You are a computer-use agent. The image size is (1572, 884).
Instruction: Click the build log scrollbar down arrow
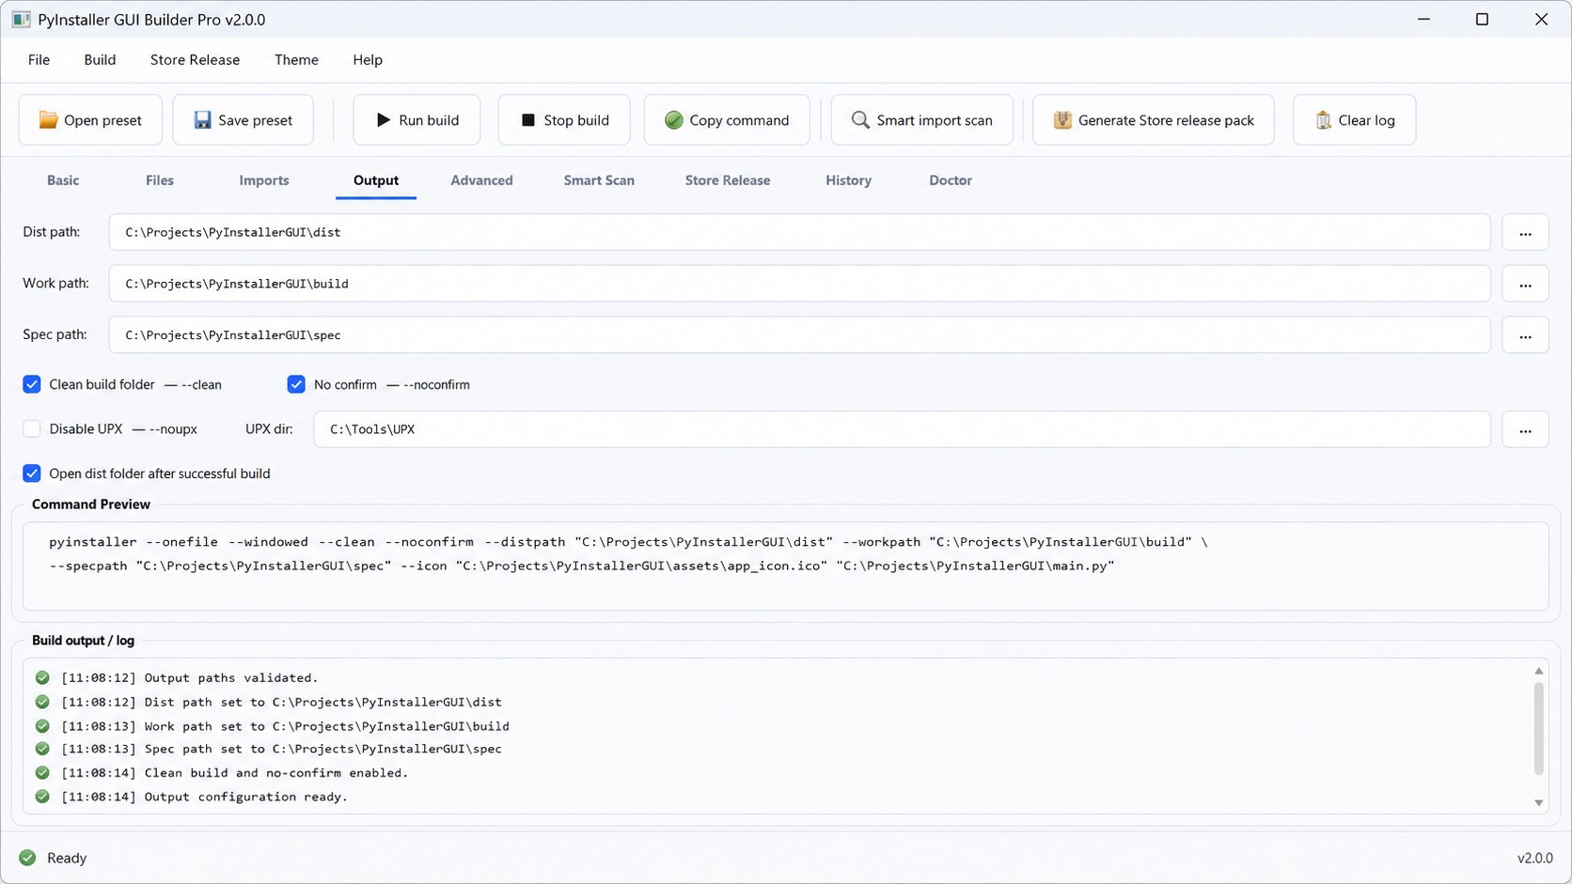[1539, 802]
